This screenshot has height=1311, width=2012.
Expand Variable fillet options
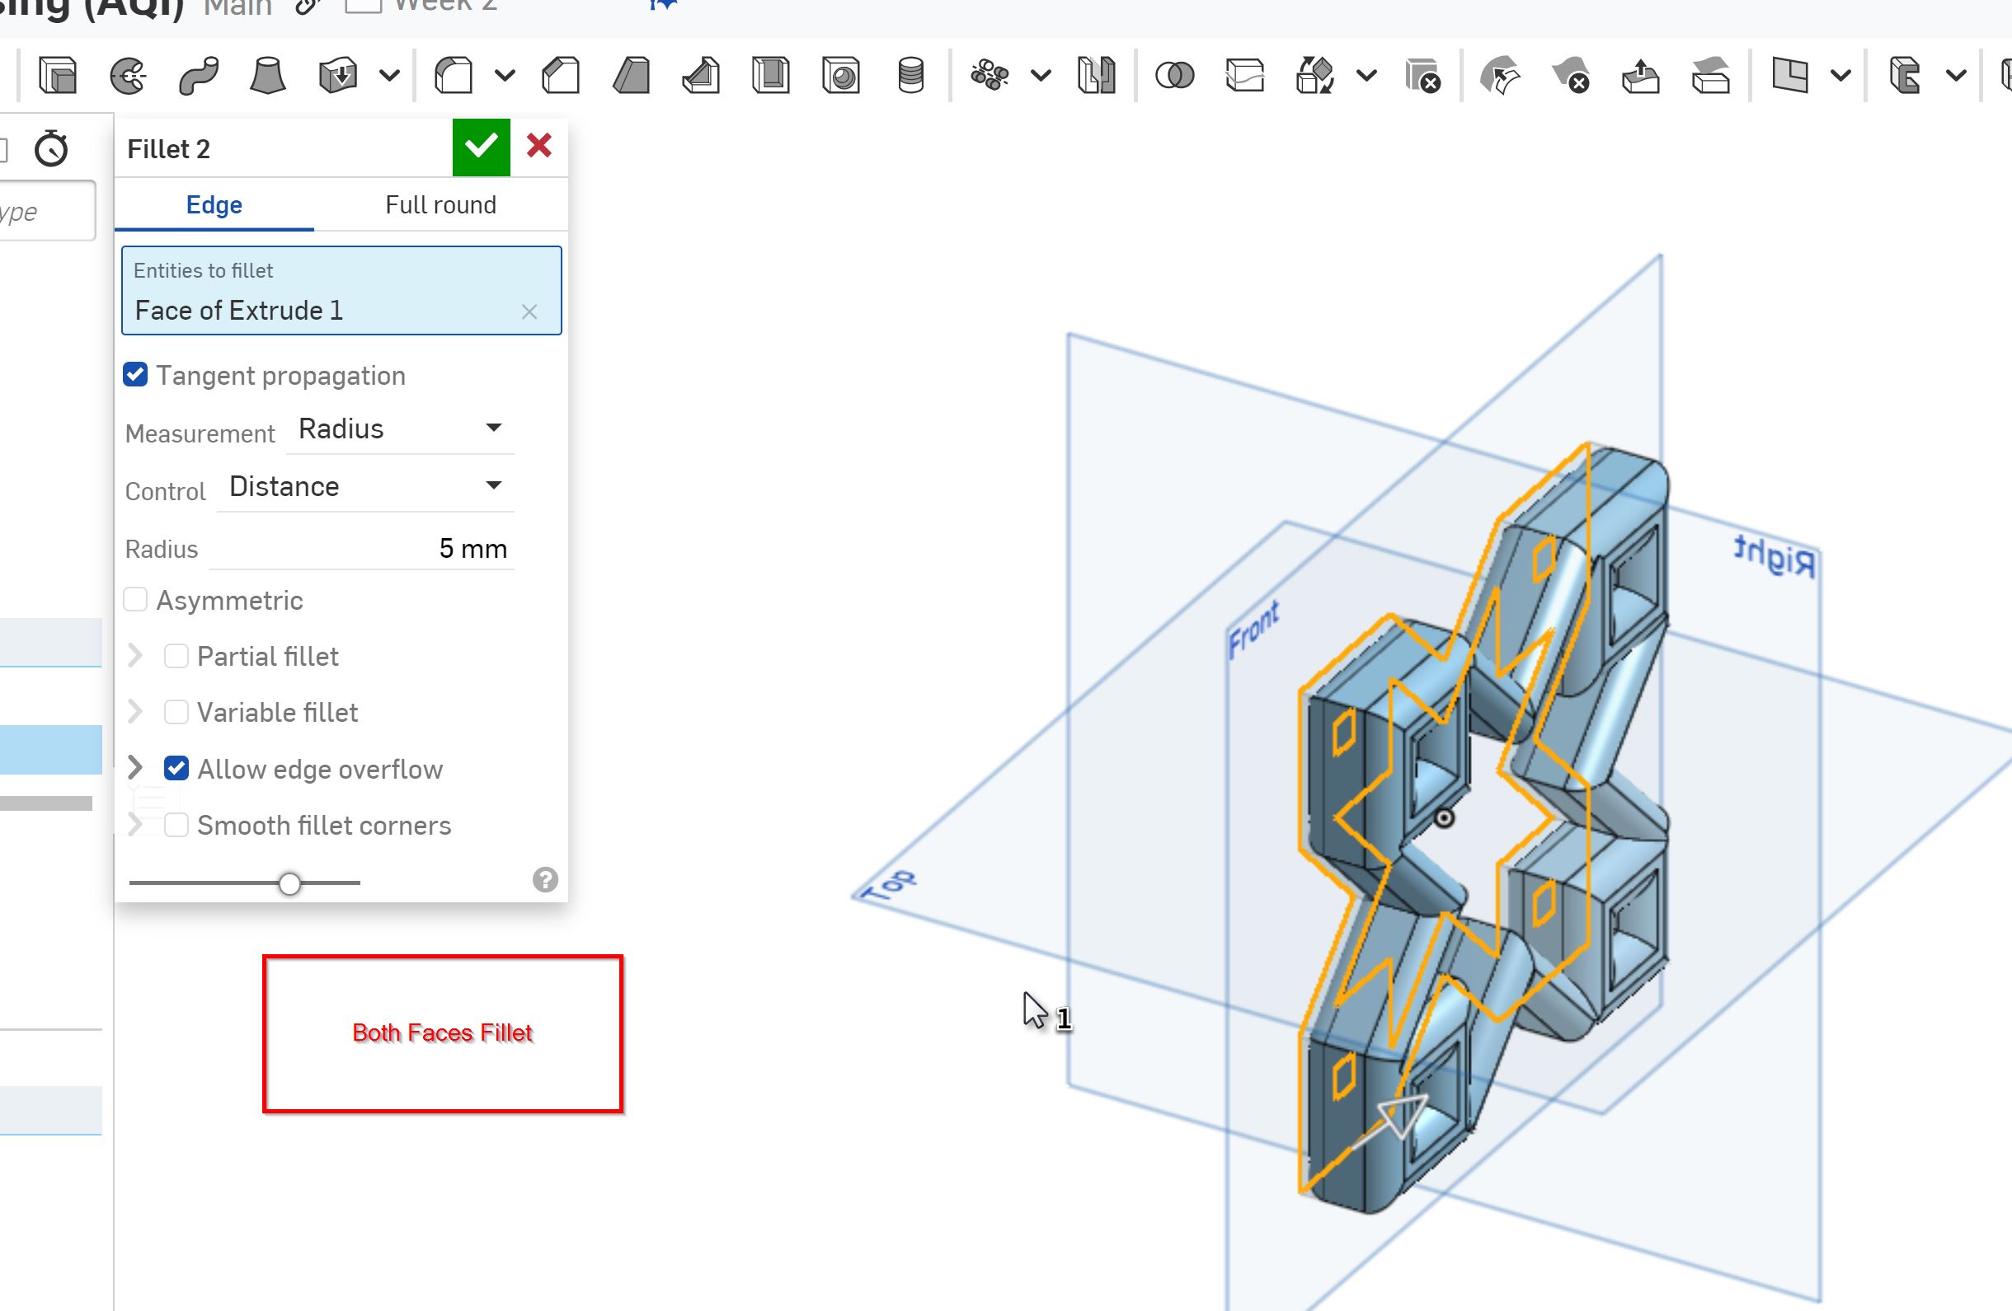(136, 714)
